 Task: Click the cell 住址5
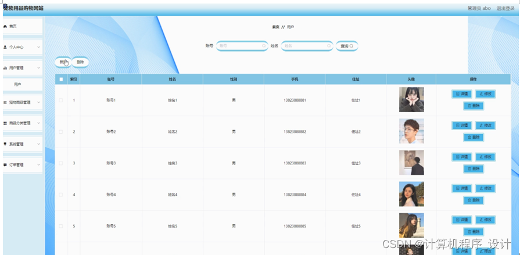click(x=356, y=226)
